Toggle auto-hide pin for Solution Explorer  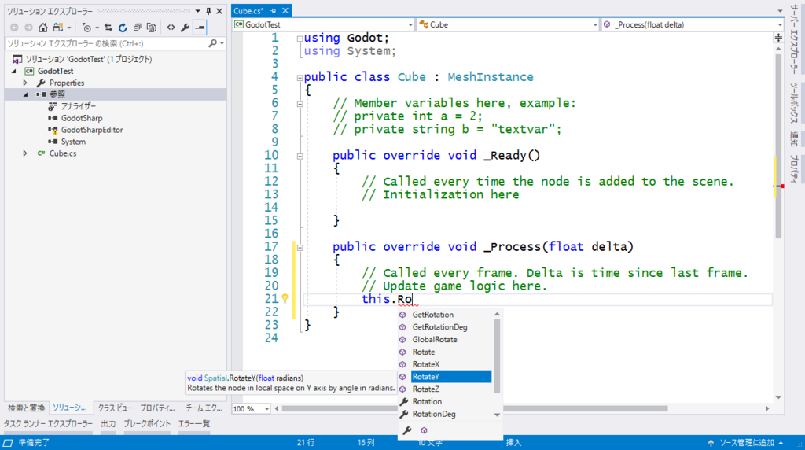point(208,11)
